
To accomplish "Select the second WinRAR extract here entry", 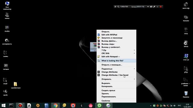I will 116,44.
